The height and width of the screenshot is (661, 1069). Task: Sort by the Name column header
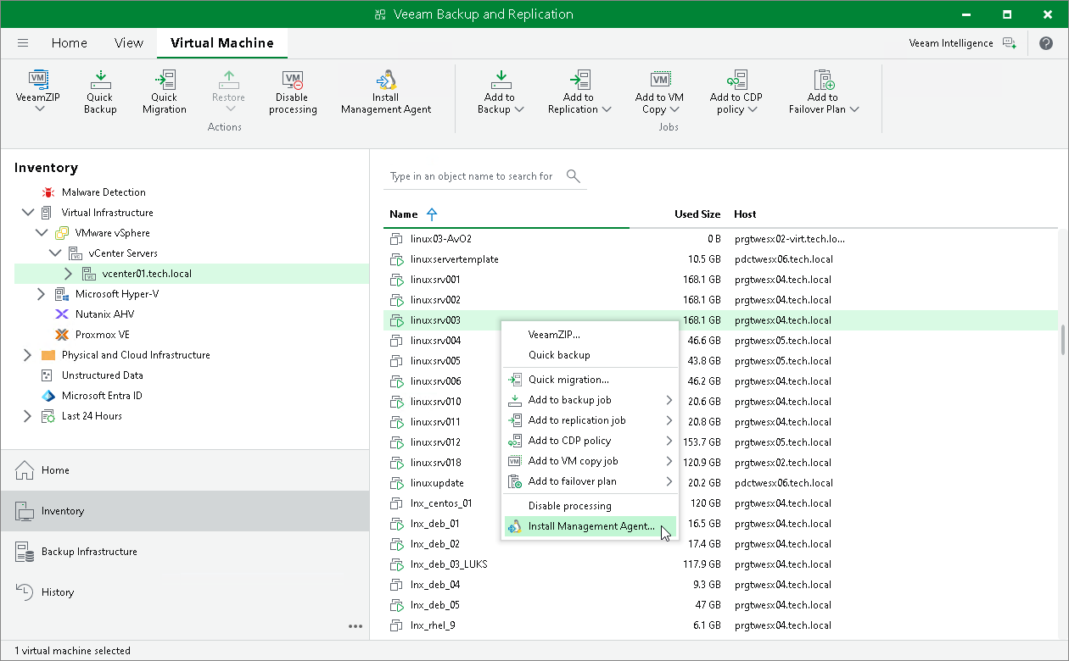point(404,214)
